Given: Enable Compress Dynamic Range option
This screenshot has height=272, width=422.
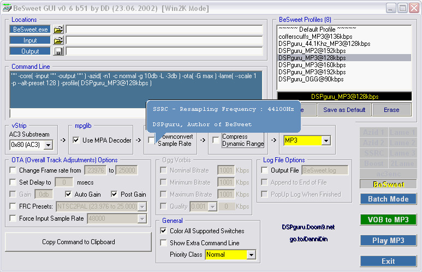Looking at the screenshot, I should point(216,140).
